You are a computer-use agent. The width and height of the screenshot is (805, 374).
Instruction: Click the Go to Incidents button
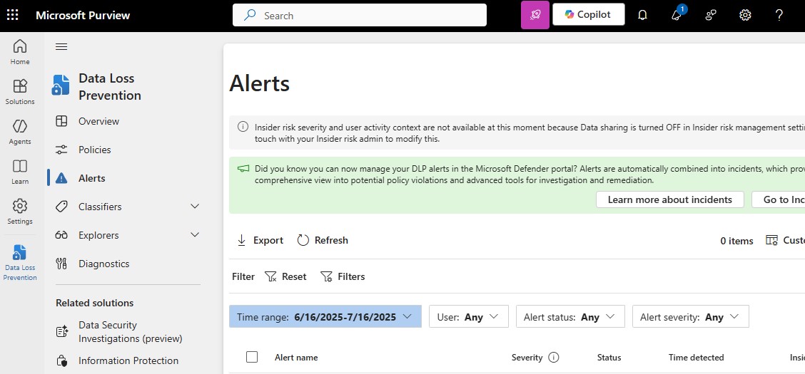(779, 199)
